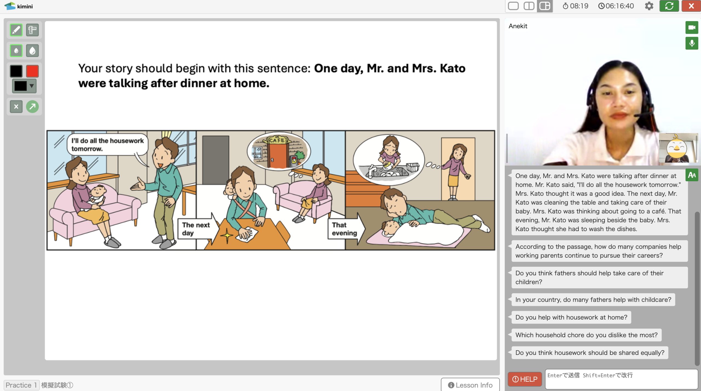
Task: Open the custom color dropdown
Action: point(24,86)
